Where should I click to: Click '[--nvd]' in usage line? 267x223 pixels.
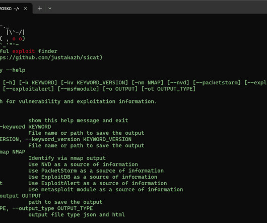click(178, 83)
